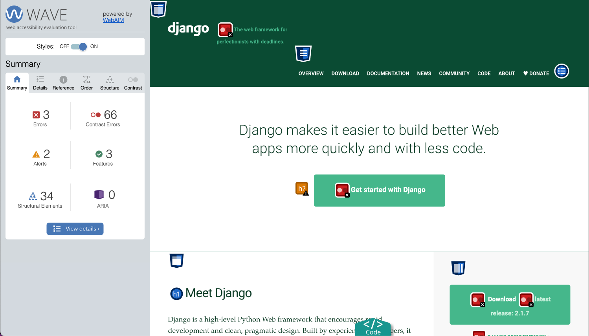Select the Structure tab
The width and height of the screenshot is (589, 336).
110,83
